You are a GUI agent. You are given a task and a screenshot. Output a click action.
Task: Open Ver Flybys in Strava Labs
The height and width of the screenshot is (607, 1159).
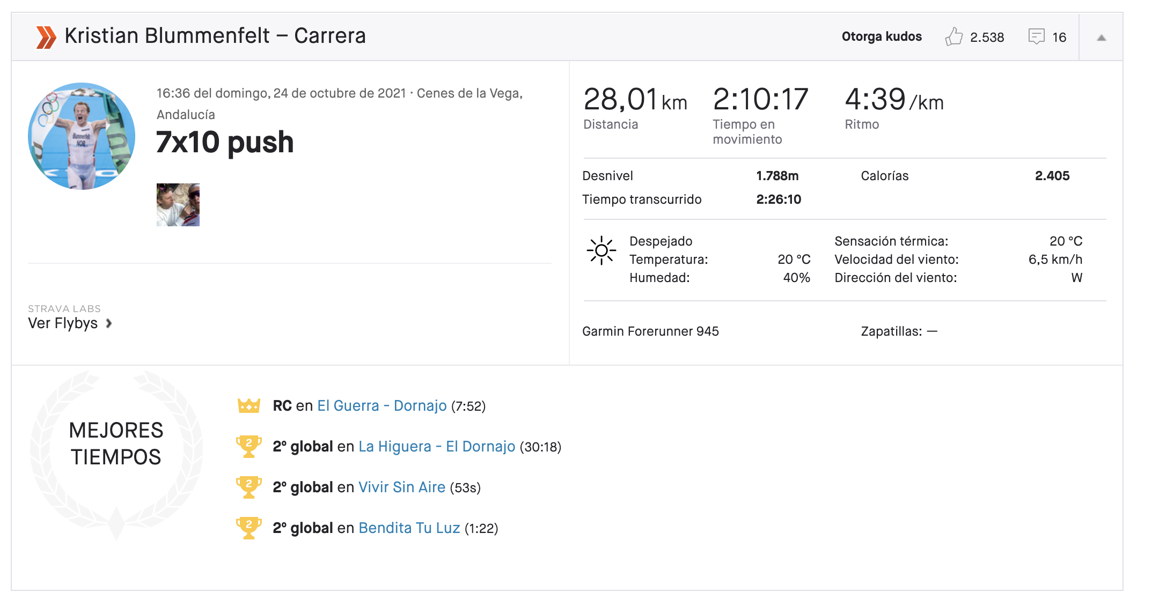click(63, 323)
